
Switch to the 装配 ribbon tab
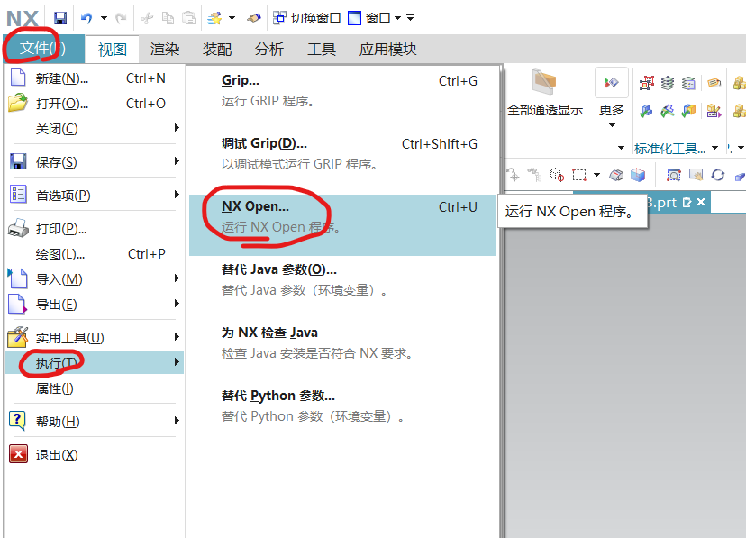pyautogui.click(x=217, y=49)
